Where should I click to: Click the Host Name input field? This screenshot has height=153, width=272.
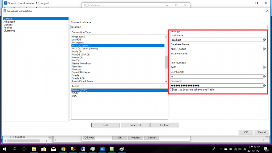coord(217,40)
